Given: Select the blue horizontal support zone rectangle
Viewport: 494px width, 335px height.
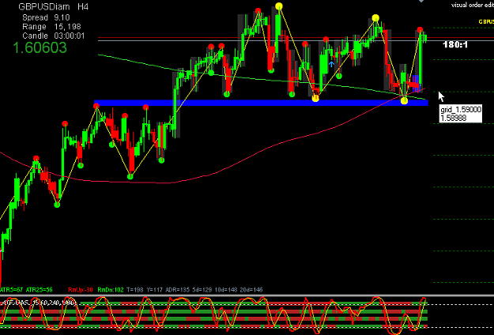Looking at the screenshot, I should 261,103.
